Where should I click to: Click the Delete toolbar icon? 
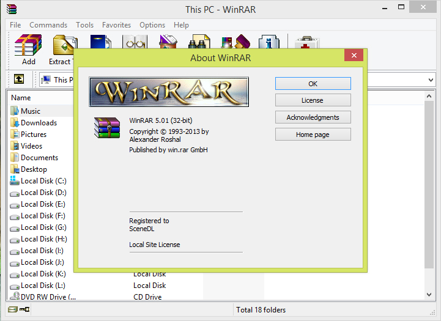click(x=168, y=42)
